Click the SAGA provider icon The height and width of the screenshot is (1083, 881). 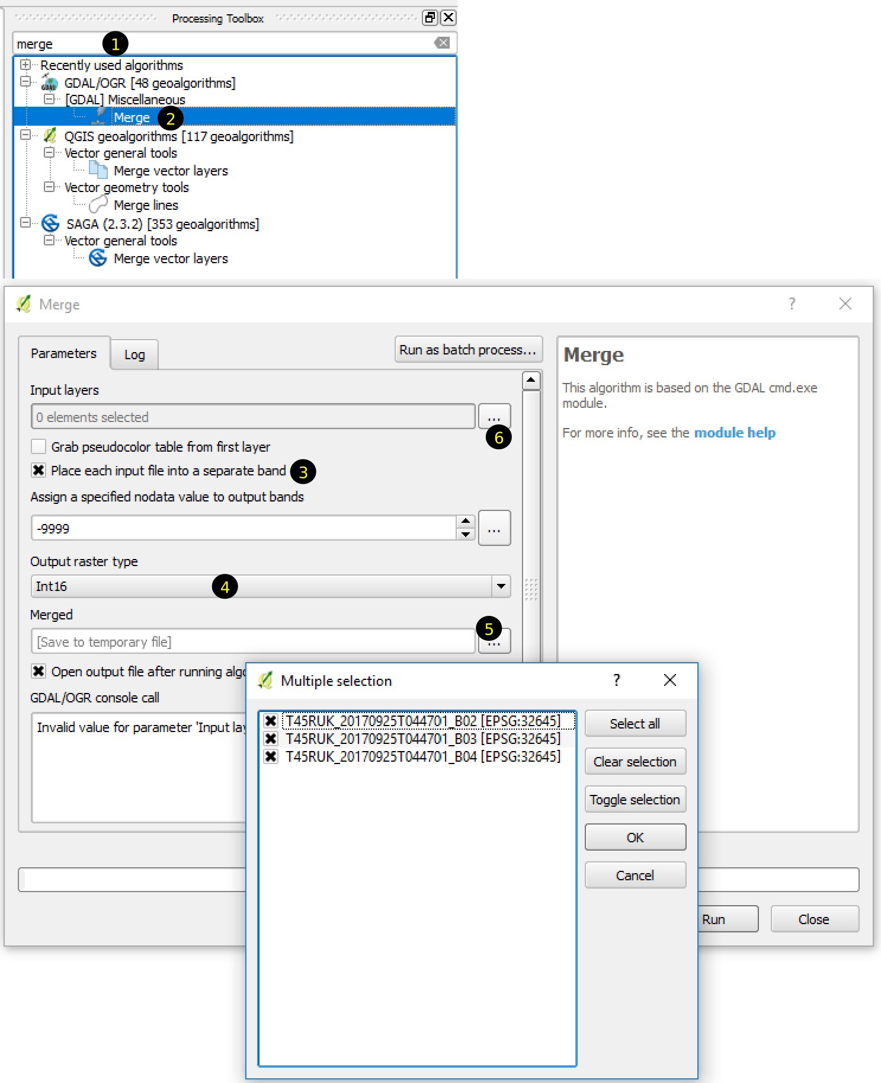(50, 223)
